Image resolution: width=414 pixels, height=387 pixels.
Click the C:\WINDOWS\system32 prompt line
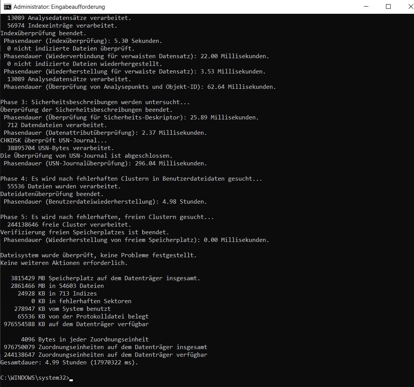pyautogui.click(x=34, y=378)
